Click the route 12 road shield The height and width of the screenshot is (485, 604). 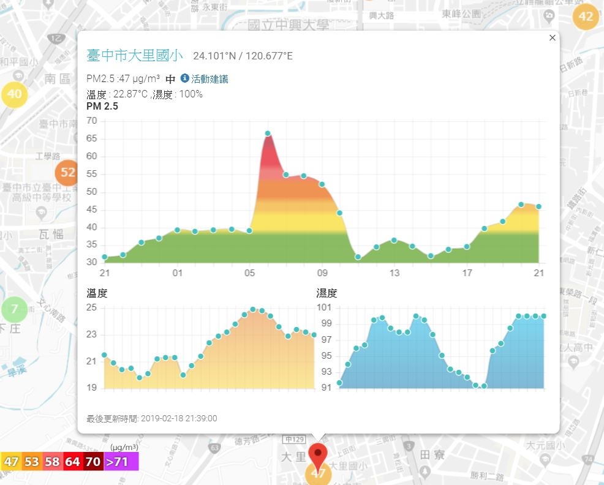tap(56, 38)
